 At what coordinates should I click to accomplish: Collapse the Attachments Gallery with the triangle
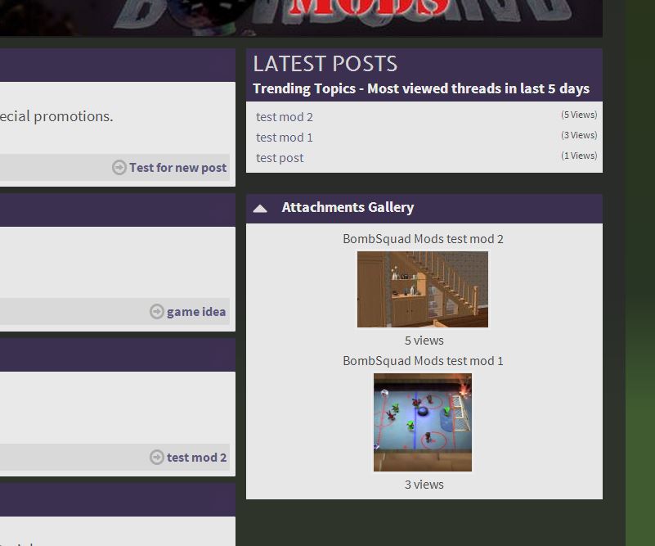point(260,209)
